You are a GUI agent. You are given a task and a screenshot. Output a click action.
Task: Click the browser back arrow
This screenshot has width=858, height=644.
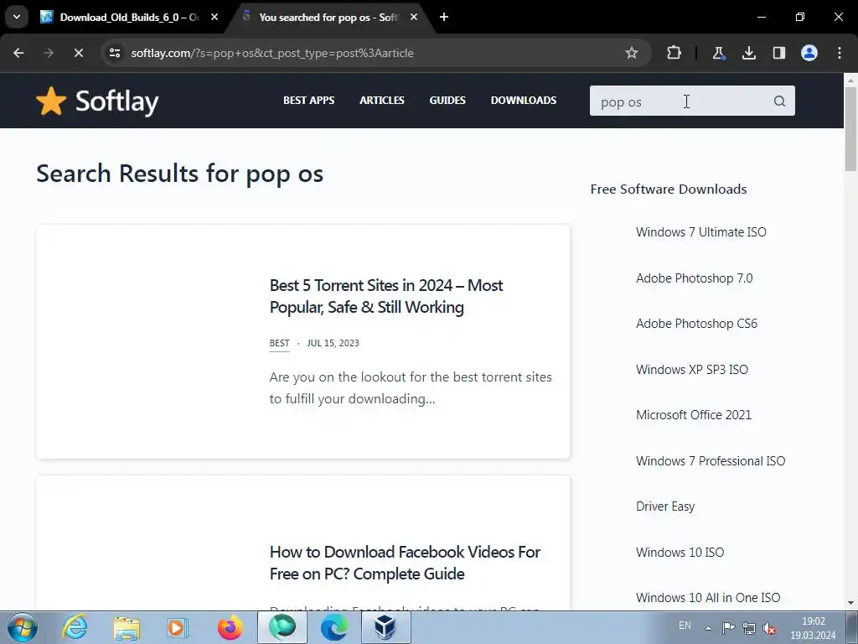[18, 53]
